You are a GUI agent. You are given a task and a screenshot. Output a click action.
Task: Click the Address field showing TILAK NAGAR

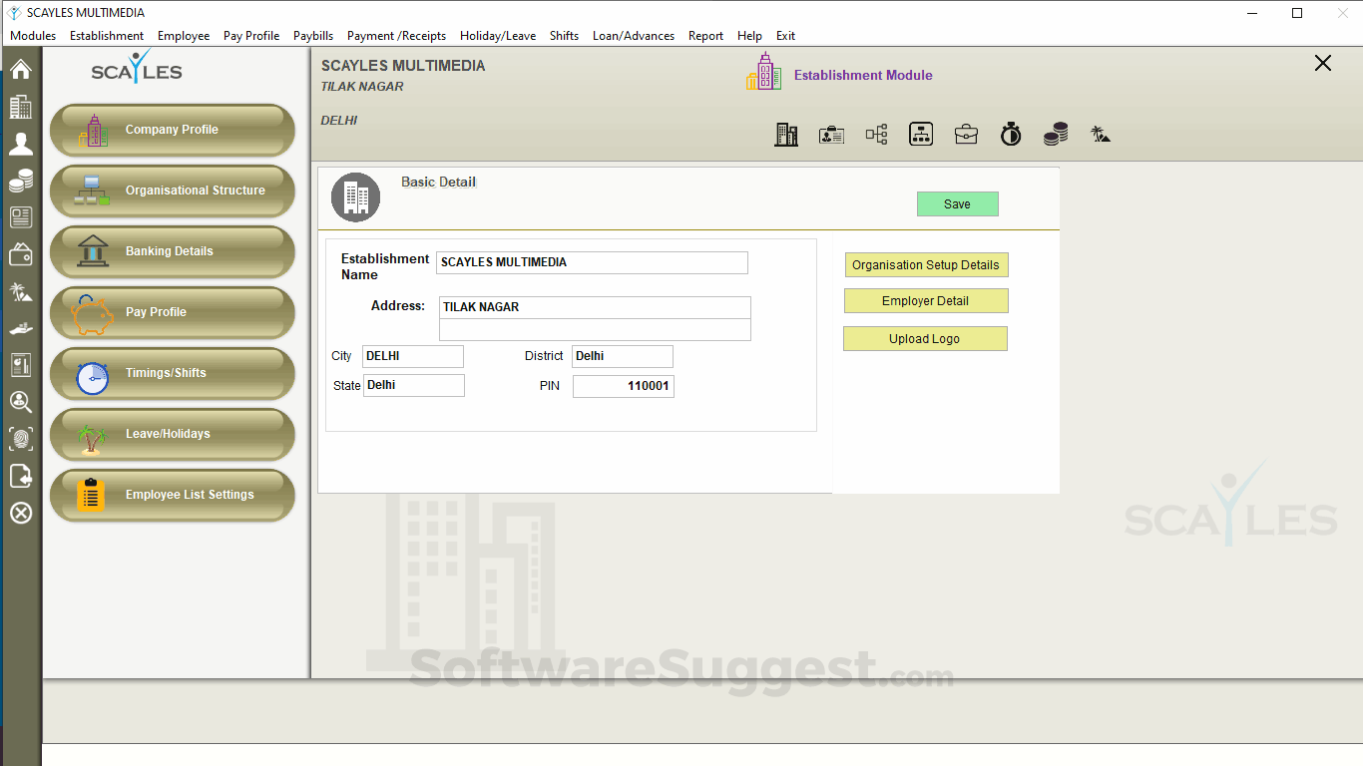point(595,307)
